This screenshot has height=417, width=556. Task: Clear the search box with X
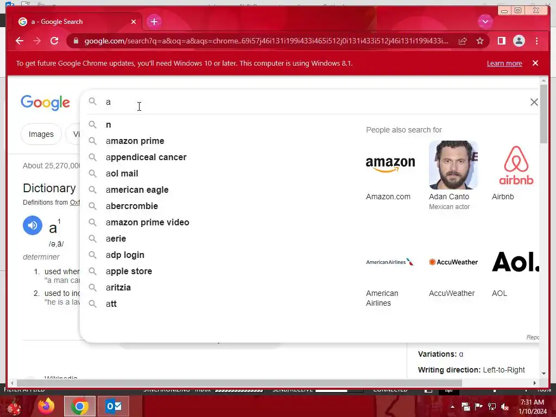534,102
